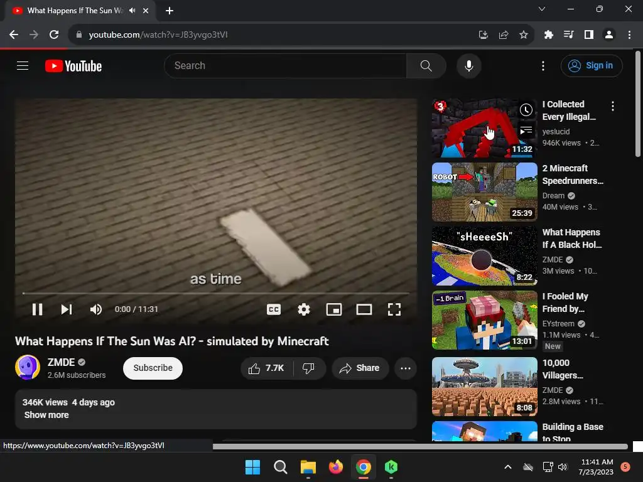Open the player settings gear
643x482 pixels.
(304, 309)
